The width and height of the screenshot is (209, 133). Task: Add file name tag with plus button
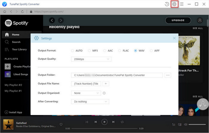pos(106,83)
